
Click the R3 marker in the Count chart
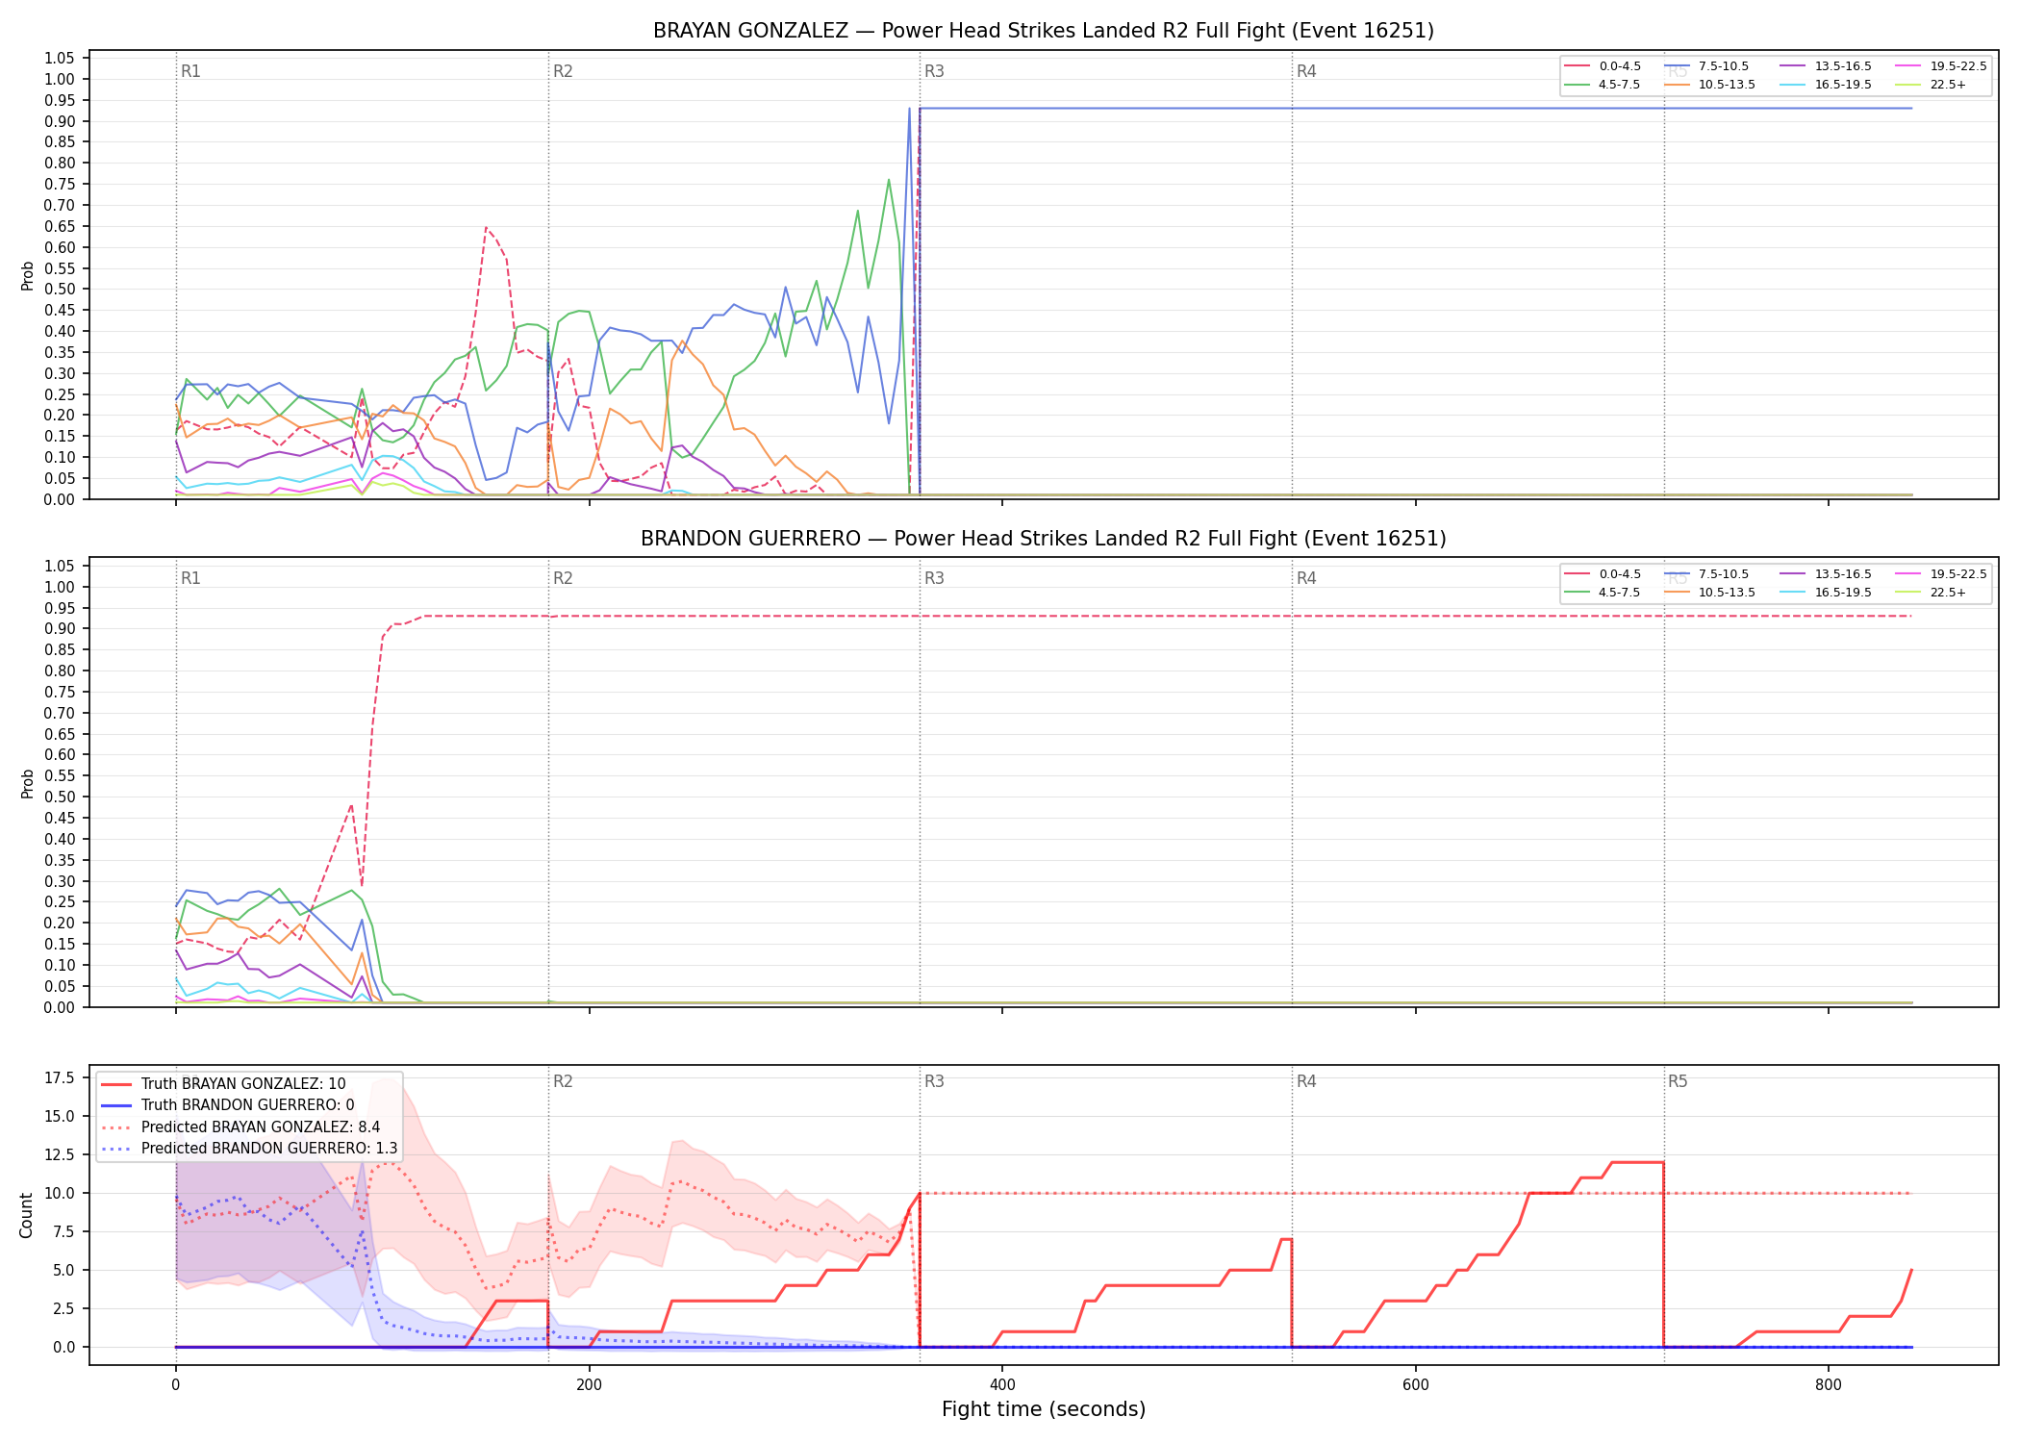pyautogui.click(x=934, y=1081)
